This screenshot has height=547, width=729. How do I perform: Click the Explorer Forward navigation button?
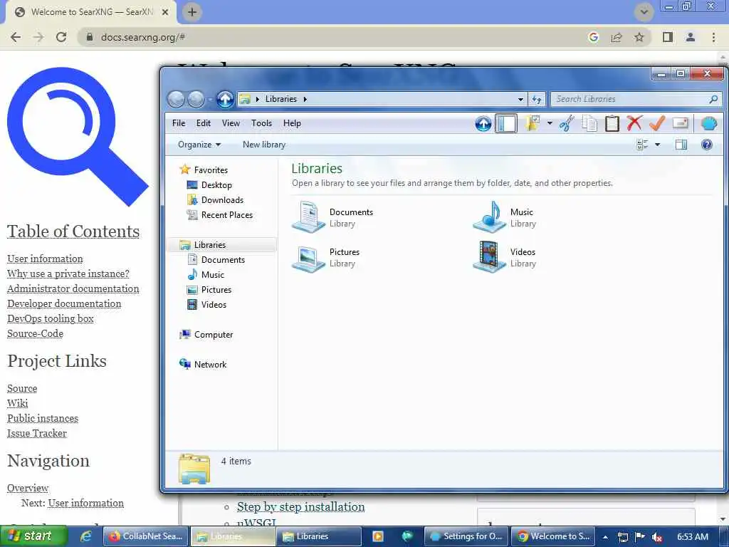point(196,99)
